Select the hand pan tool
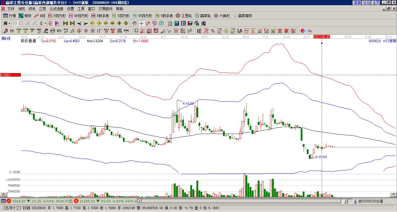This screenshot has height=212, width=397. pos(134,23)
